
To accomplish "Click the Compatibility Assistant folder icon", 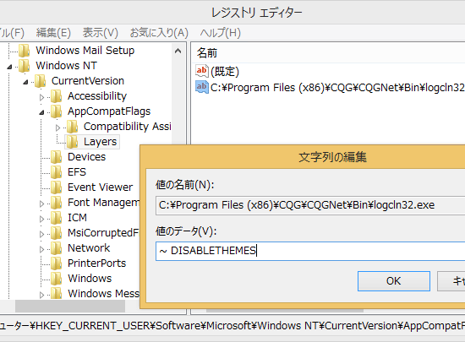I will [72, 127].
